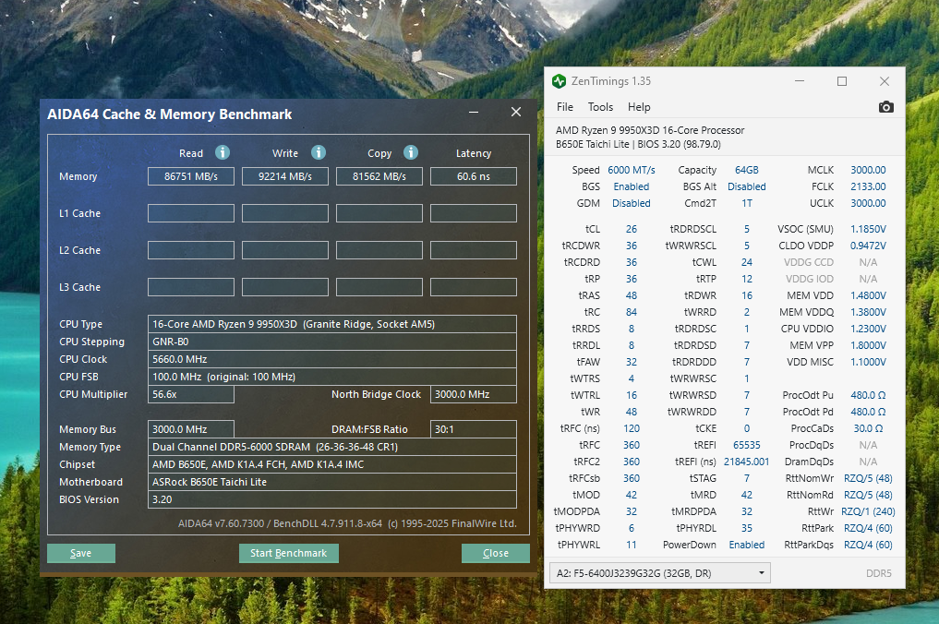Click the tCL 26 value
Screen dimensions: 939x624
[632, 229]
